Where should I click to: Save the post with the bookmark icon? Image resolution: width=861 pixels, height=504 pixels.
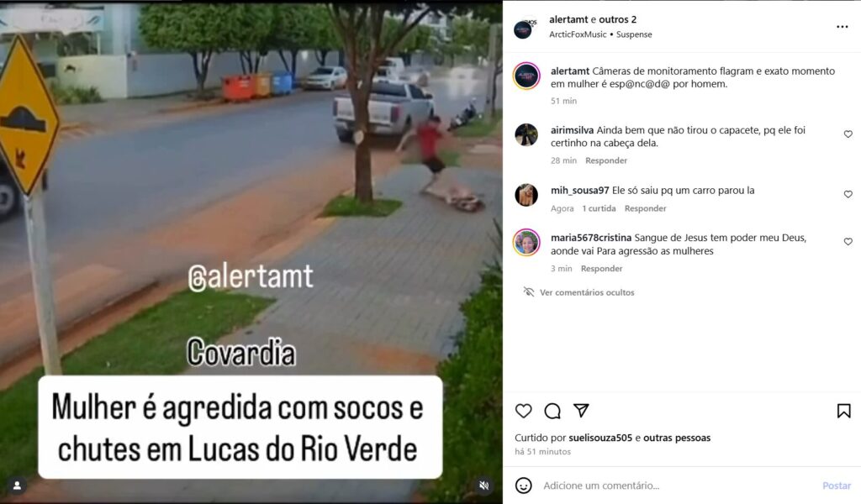point(843,411)
